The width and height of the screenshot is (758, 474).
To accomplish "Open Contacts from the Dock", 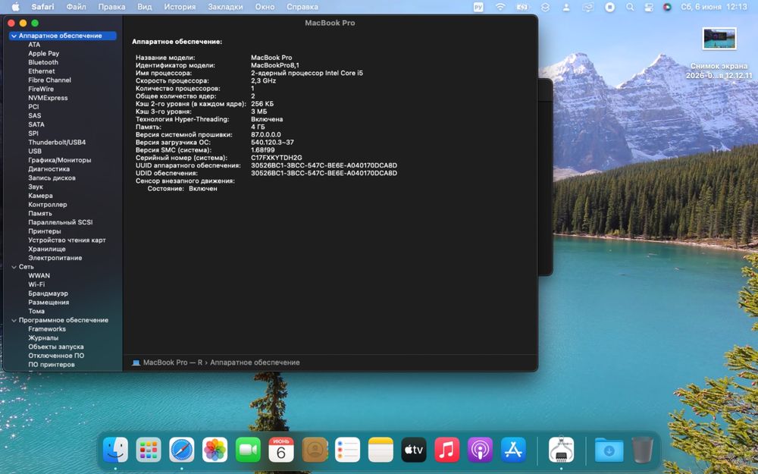I will [x=315, y=450].
